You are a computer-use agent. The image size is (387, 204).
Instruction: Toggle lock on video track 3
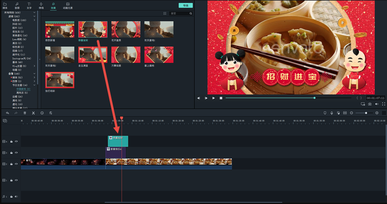click(x=11, y=153)
